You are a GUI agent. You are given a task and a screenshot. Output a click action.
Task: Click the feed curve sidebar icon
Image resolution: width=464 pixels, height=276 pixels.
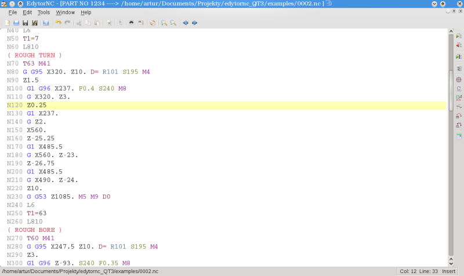pos(459,107)
